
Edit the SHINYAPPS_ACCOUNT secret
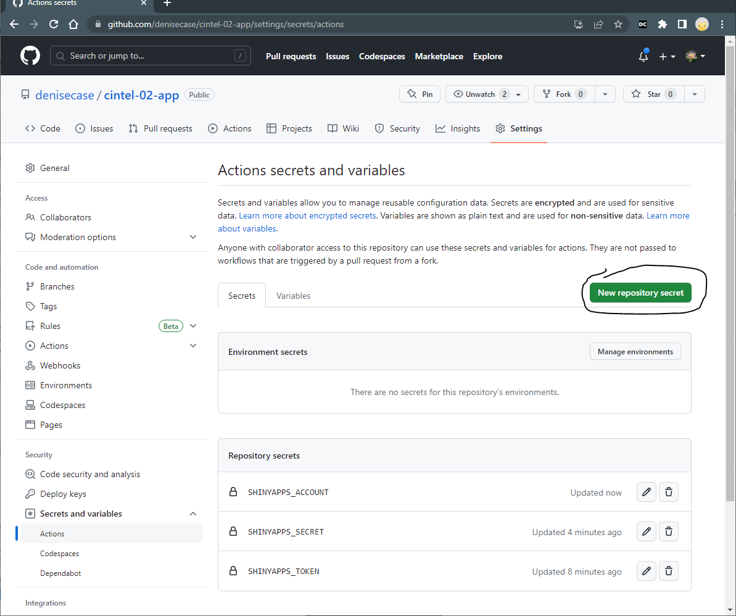tap(647, 492)
